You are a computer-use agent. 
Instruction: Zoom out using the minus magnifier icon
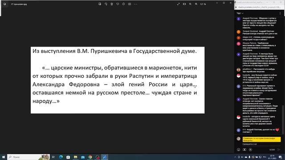tap(190, 4)
